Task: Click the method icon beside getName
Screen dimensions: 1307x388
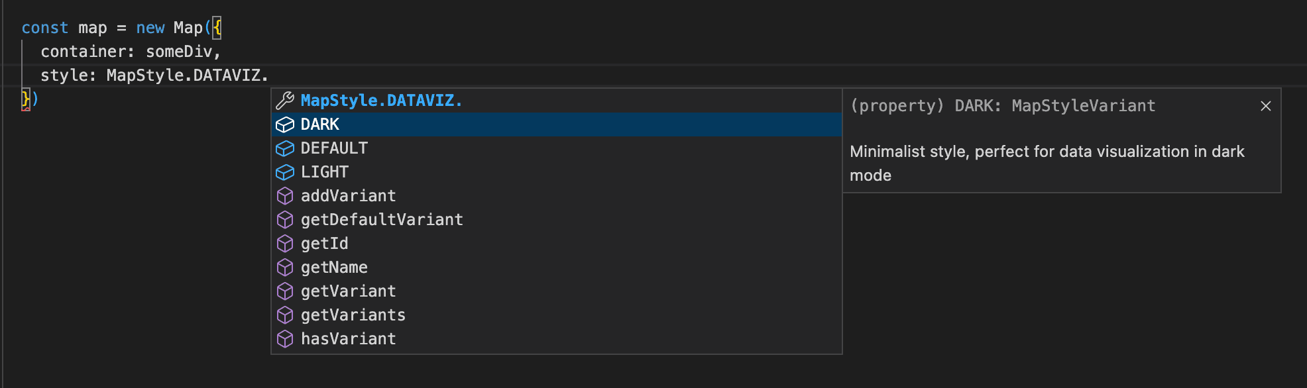Action: 285,267
